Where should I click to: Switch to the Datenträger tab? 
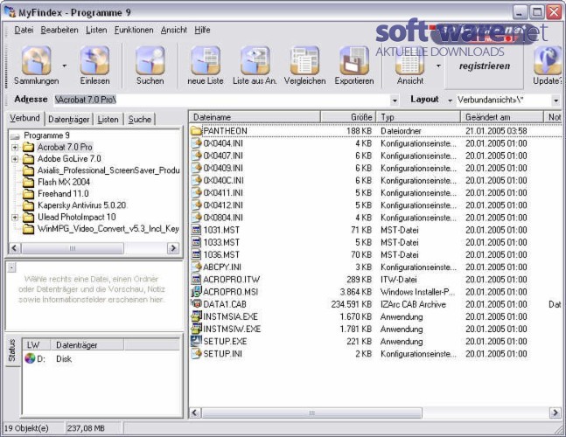pyautogui.click(x=68, y=120)
